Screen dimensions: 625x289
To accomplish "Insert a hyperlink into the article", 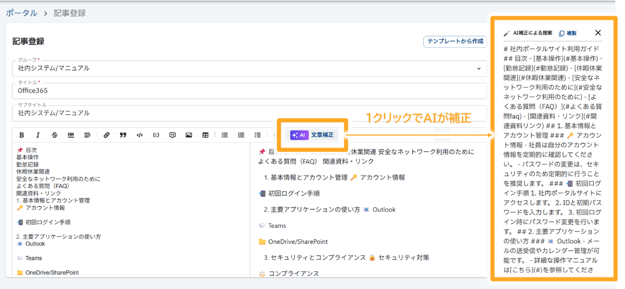I will click(107, 134).
